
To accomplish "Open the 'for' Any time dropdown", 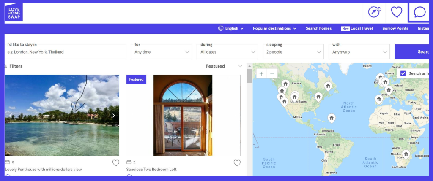I will (161, 52).
